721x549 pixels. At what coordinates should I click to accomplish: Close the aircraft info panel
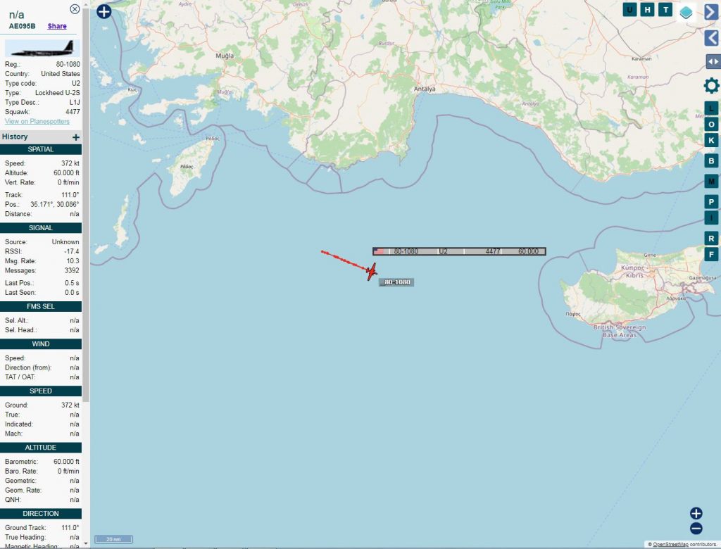click(x=75, y=9)
